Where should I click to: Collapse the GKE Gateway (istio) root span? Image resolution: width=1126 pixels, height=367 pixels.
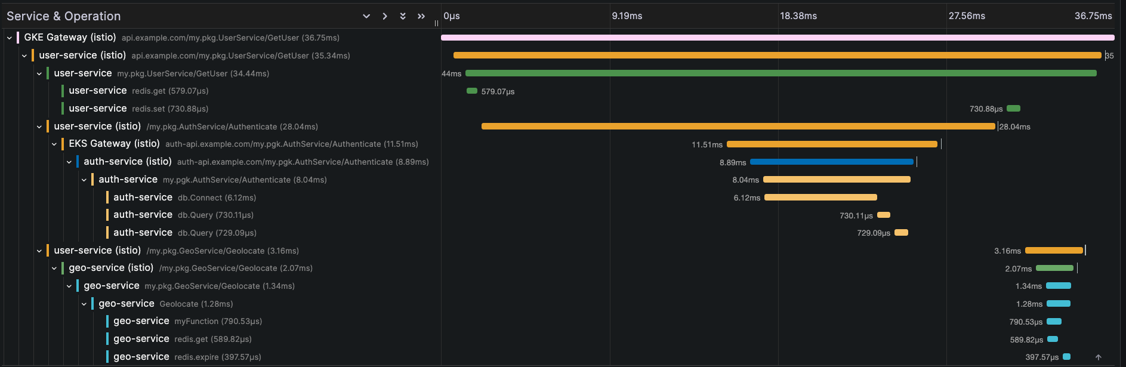[10, 38]
